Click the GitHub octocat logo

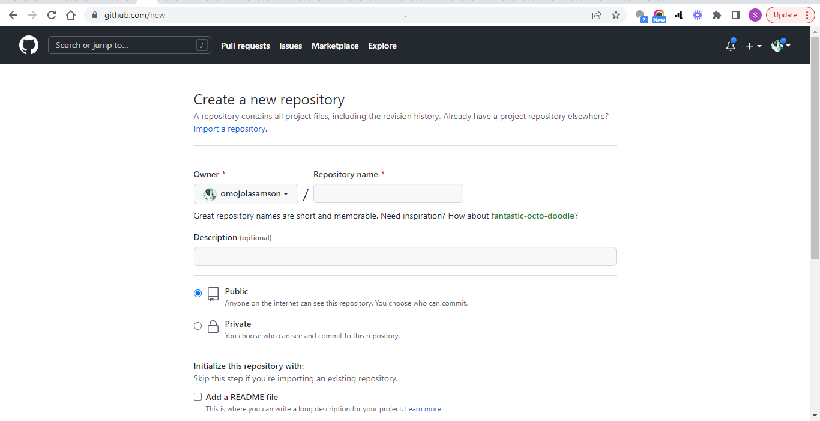(x=28, y=45)
